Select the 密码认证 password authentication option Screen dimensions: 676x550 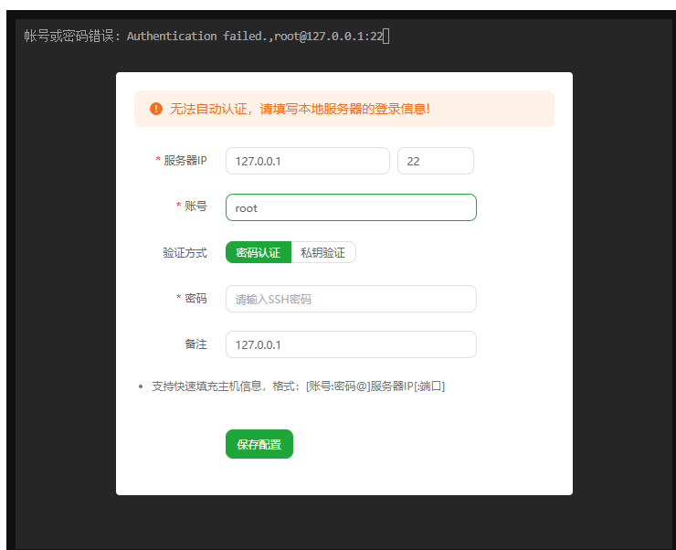pos(259,252)
